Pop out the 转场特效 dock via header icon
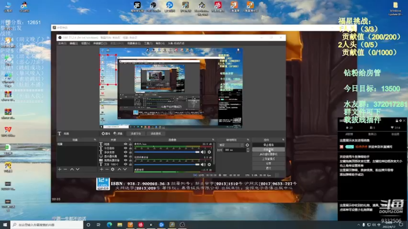This screenshot has width=408, height=229. 248,139
